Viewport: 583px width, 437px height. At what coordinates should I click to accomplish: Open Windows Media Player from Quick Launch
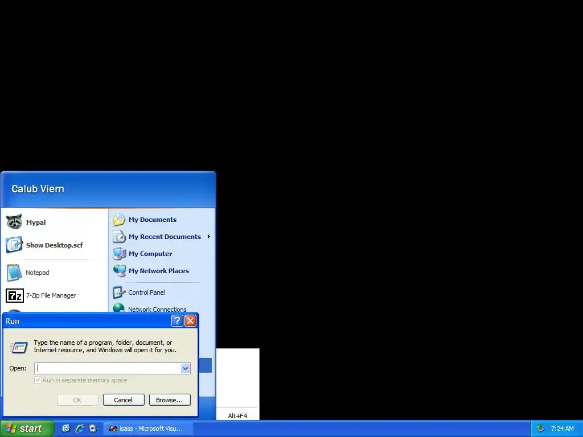(x=93, y=428)
